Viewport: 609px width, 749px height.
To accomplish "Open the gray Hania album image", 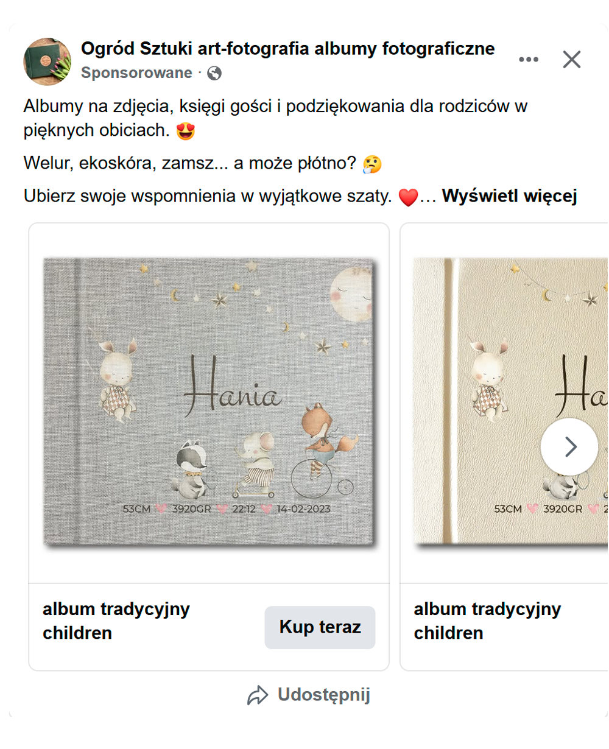I will (x=209, y=403).
